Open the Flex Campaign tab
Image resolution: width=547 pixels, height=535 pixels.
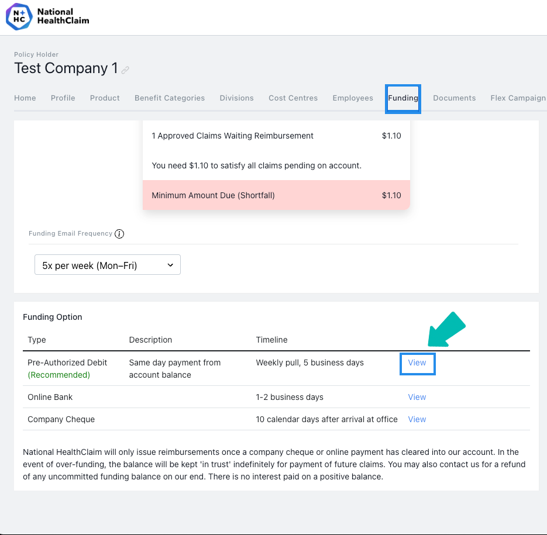[x=518, y=98]
